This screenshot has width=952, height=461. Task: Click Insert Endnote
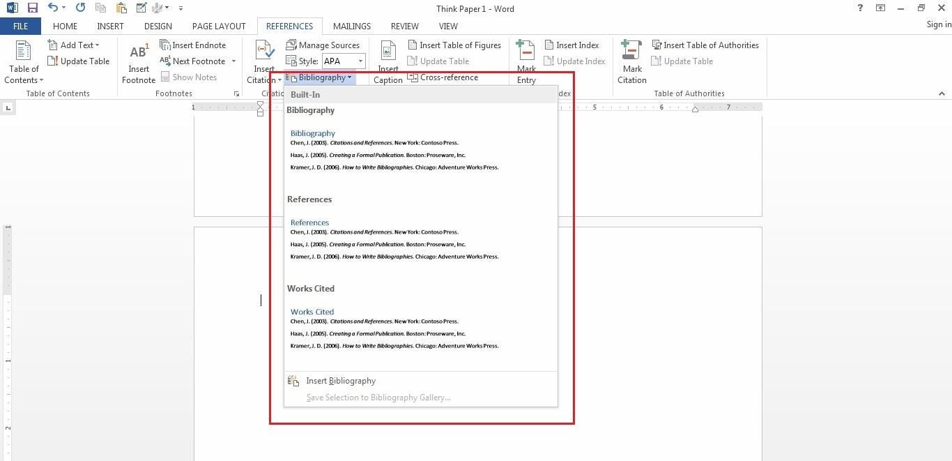coord(193,45)
